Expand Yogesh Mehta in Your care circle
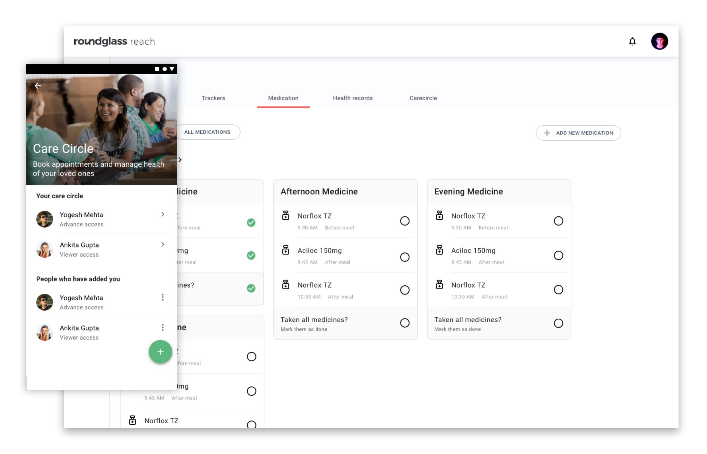Image resolution: width=707 pixels, height=454 pixels. pyautogui.click(x=163, y=214)
